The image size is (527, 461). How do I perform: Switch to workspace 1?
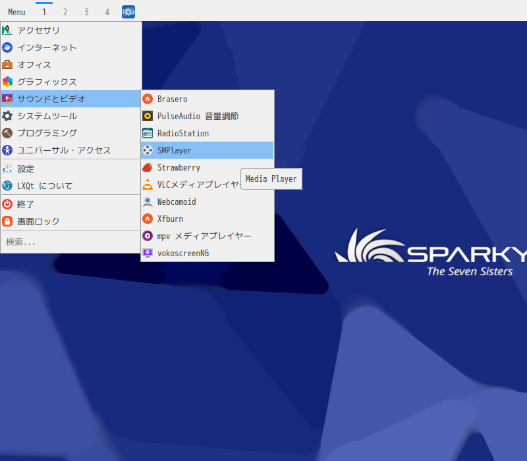coord(44,12)
